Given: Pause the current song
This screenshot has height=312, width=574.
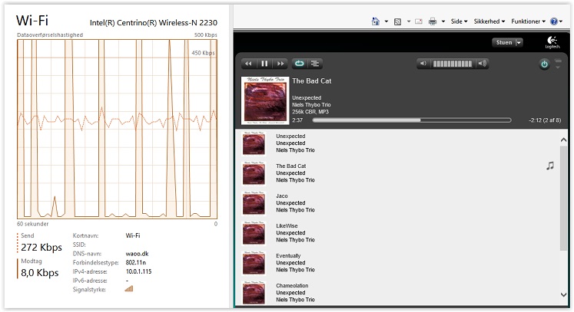Looking at the screenshot, I should (264, 64).
